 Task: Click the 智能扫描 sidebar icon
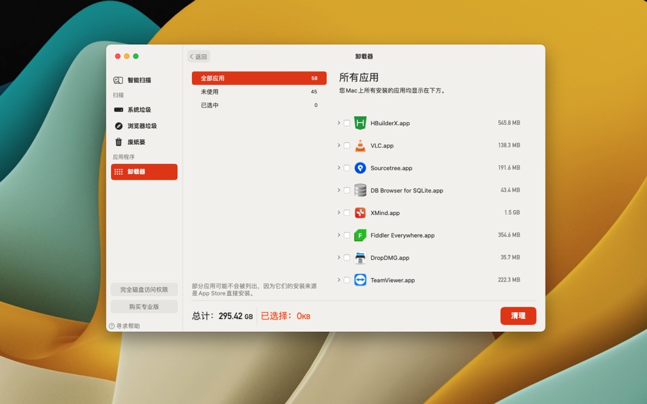pyautogui.click(x=118, y=80)
